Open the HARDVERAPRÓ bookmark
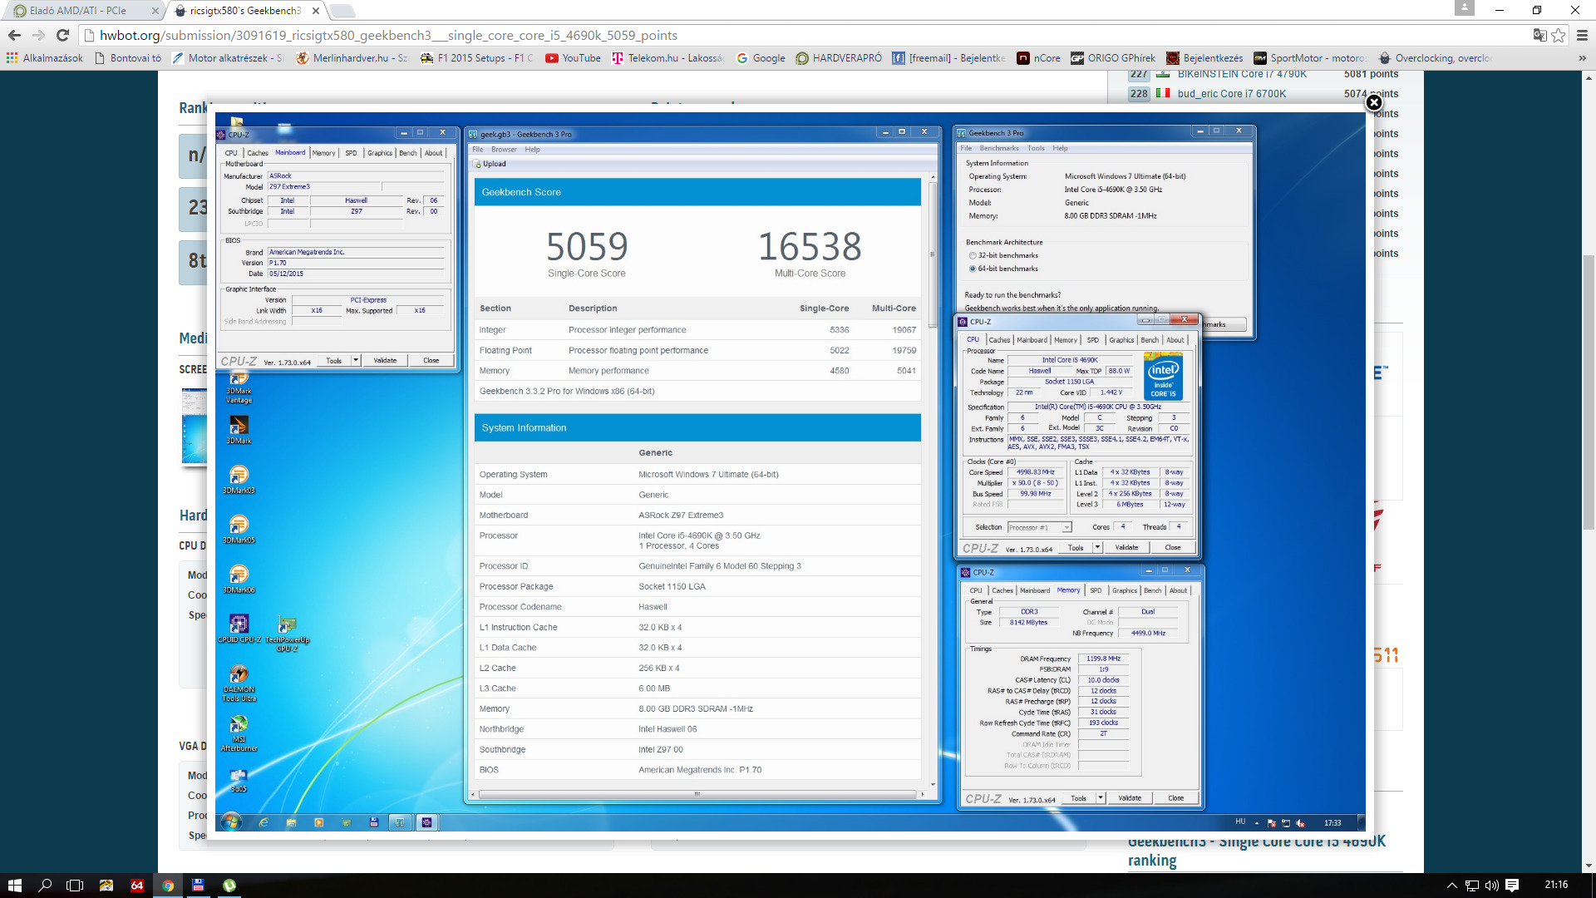 pos(839,58)
